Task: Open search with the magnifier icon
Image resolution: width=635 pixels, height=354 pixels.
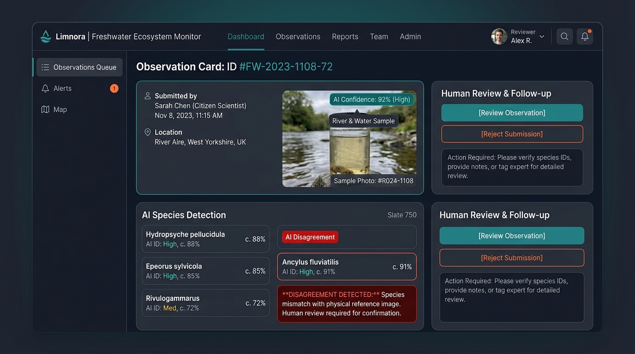Action: coord(564,36)
